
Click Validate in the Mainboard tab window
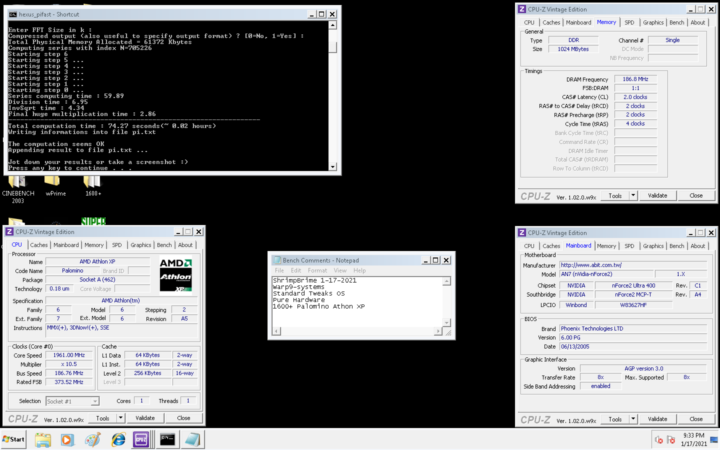pyautogui.click(x=657, y=419)
